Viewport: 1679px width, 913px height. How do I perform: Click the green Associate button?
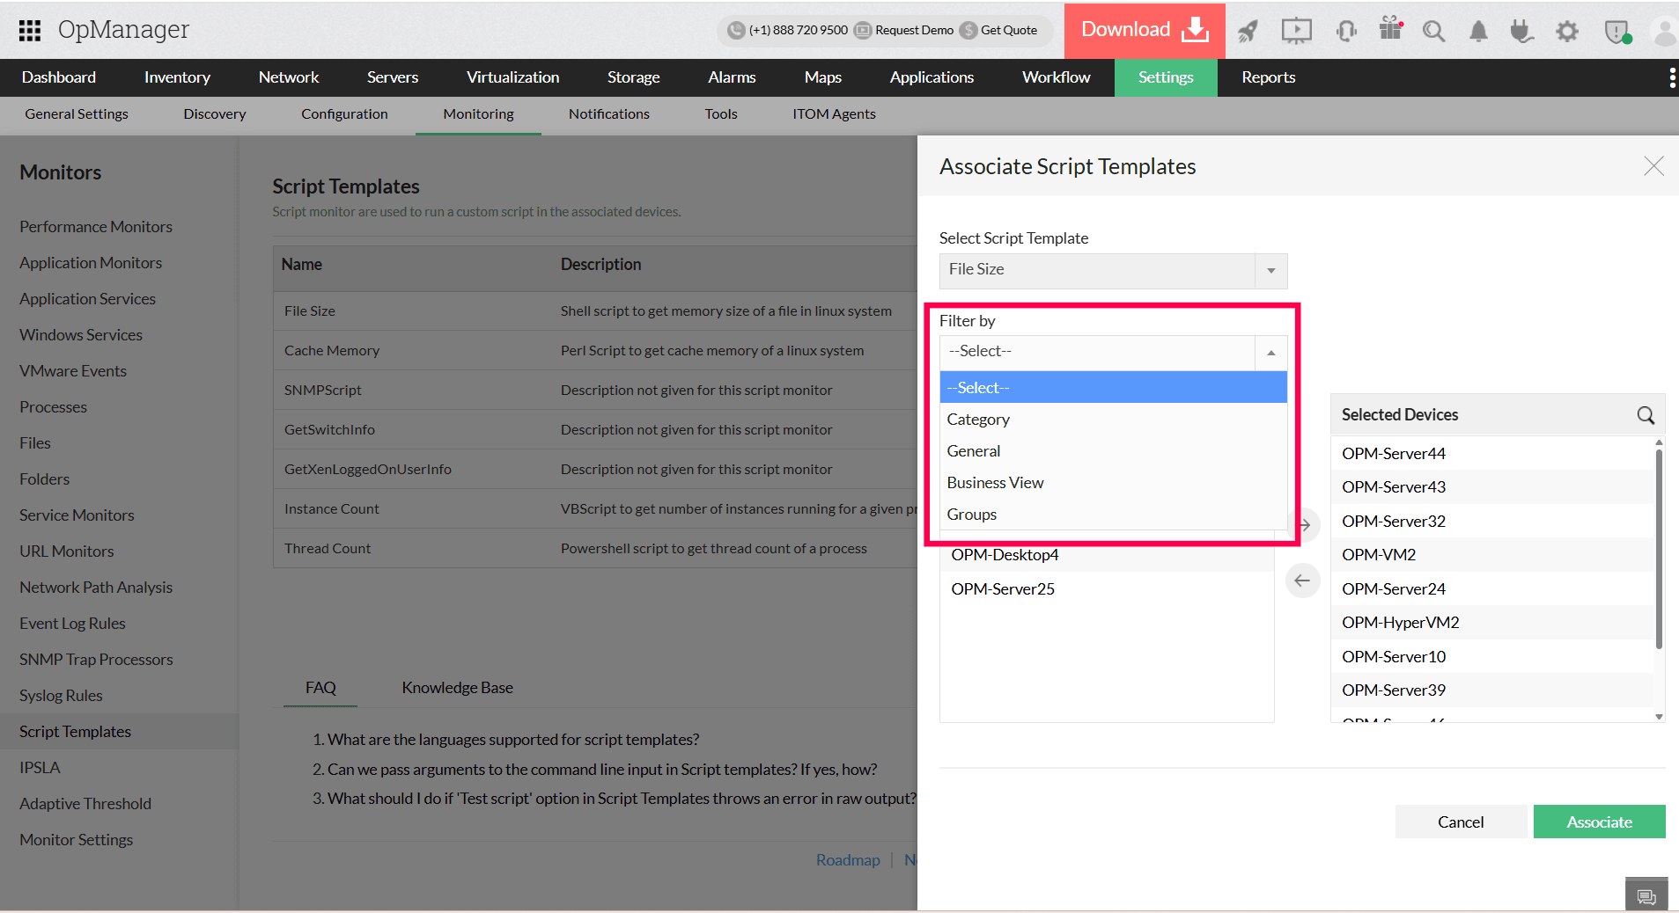pos(1599,822)
